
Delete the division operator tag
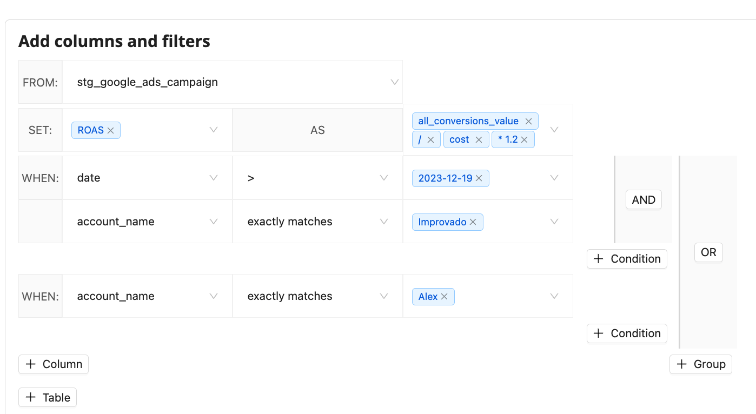430,139
